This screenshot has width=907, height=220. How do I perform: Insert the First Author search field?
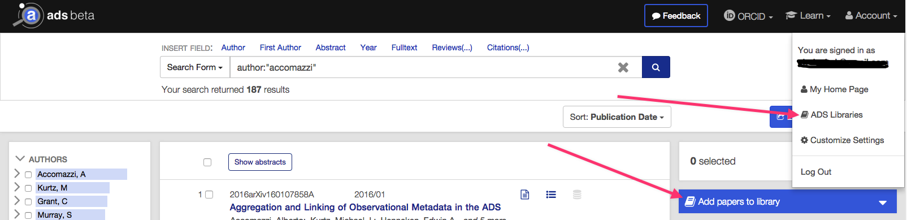[x=280, y=48]
